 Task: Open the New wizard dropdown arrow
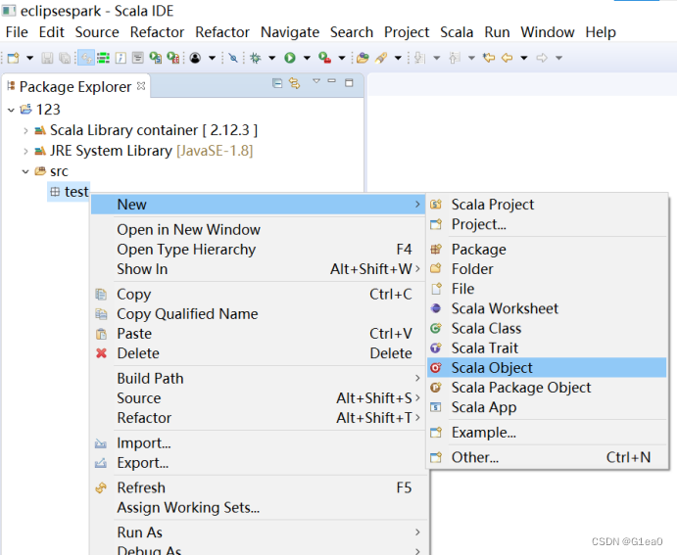(29, 58)
